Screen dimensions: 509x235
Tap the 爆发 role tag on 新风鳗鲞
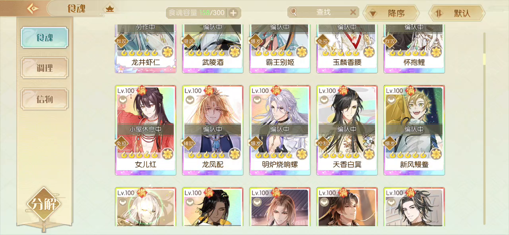coord(389,143)
